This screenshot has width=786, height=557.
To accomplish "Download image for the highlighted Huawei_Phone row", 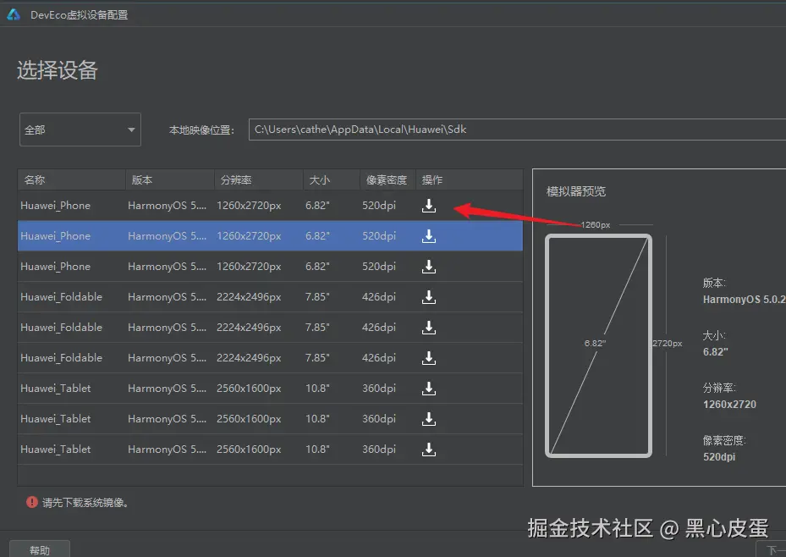I will (x=429, y=236).
